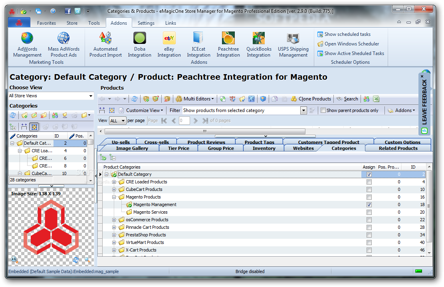The height and width of the screenshot is (287, 444).
Task: Open QuickBooks Integration addon
Action: click(259, 45)
